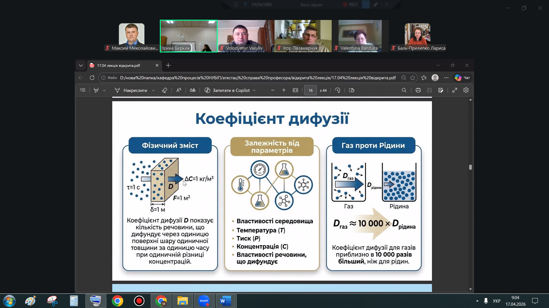Click the page number input field
This screenshot has height=308, width=549.
pyautogui.click(x=310, y=90)
